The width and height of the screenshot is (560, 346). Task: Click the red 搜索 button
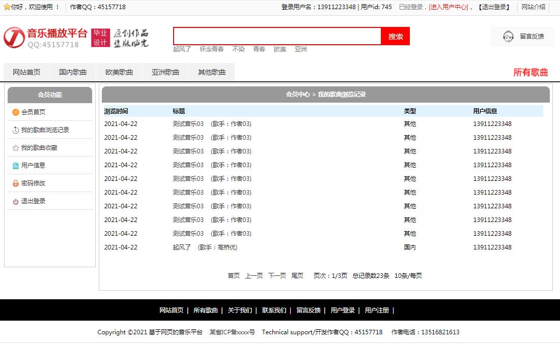point(396,37)
